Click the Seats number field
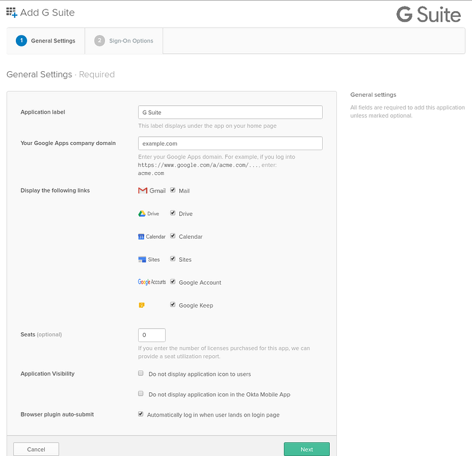This screenshot has height=456, width=472. [152, 335]
